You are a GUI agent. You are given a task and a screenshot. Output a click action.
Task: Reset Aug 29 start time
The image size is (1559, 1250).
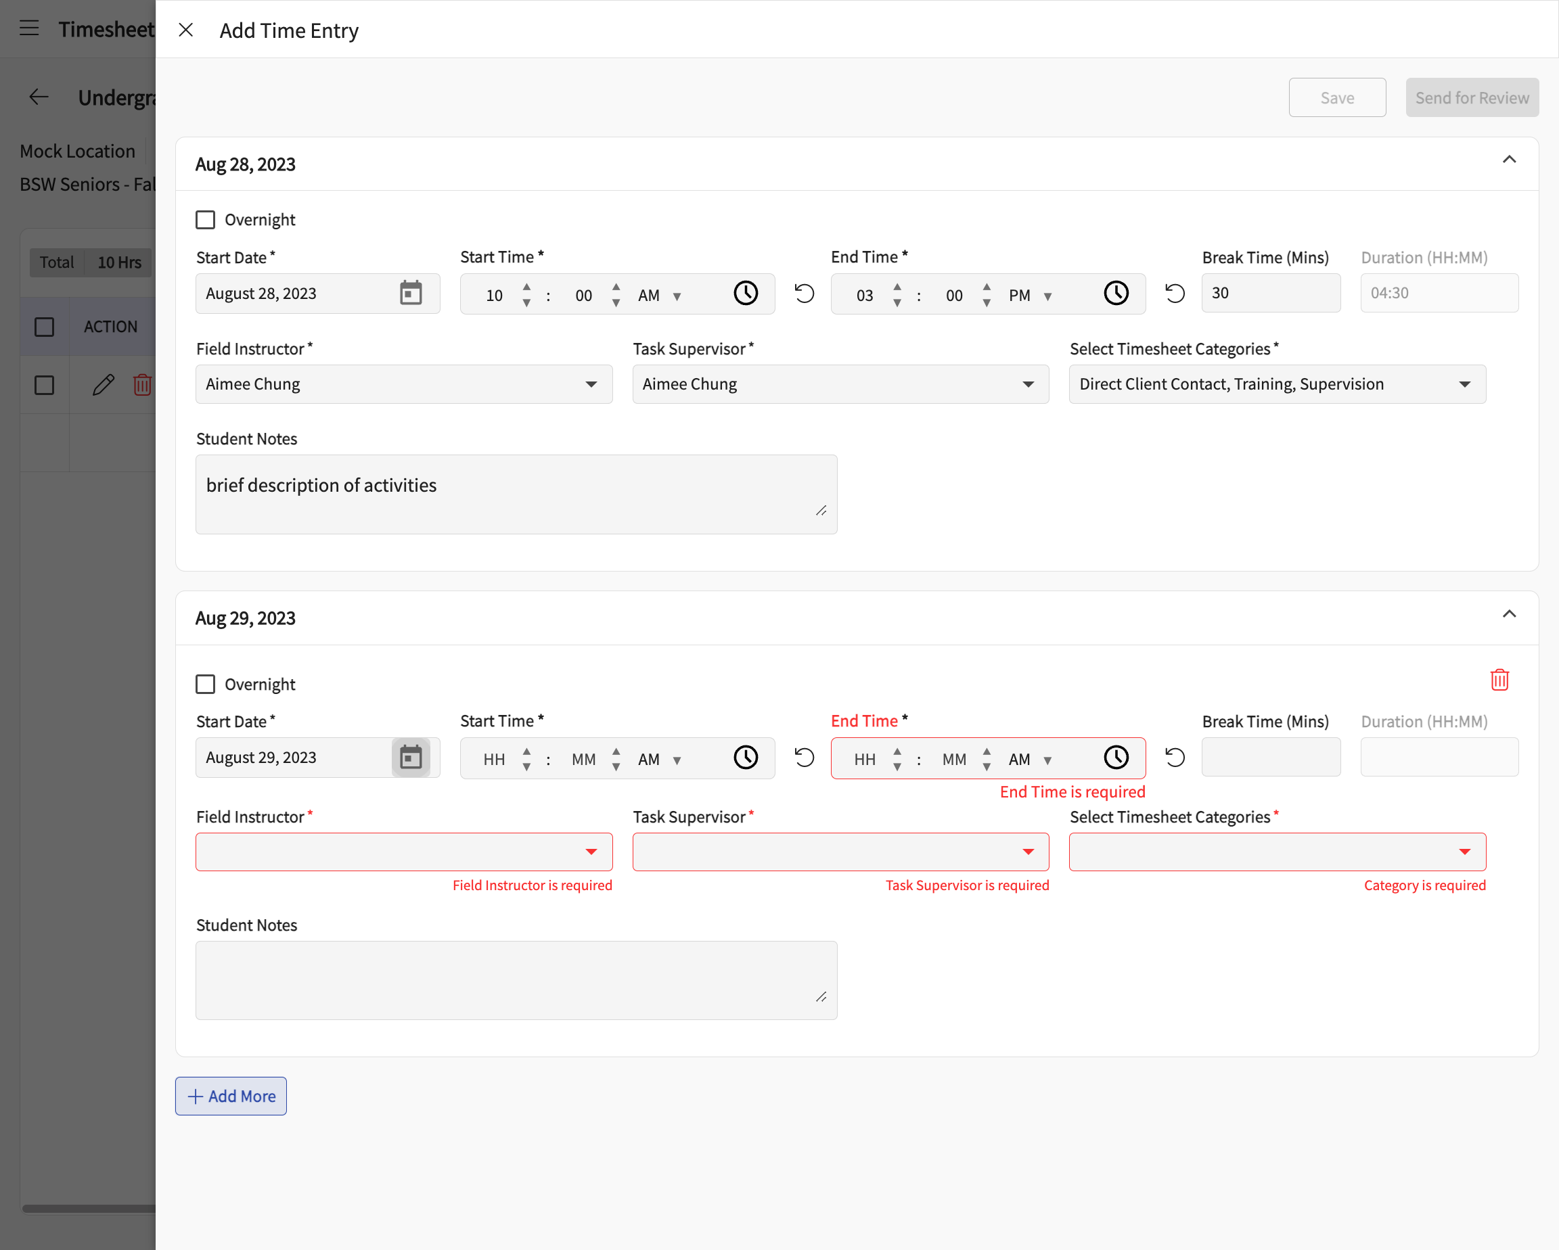click(x=804, y=758)
